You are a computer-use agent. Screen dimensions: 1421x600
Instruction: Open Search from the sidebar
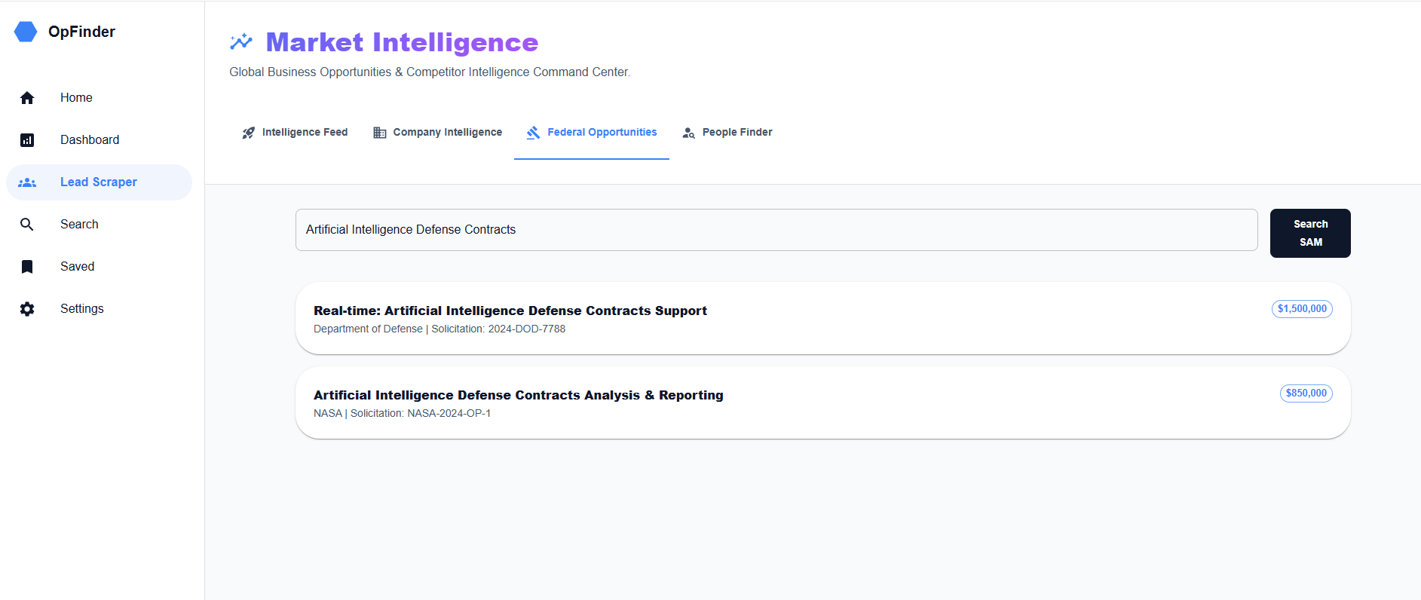(x=99, y=225)
